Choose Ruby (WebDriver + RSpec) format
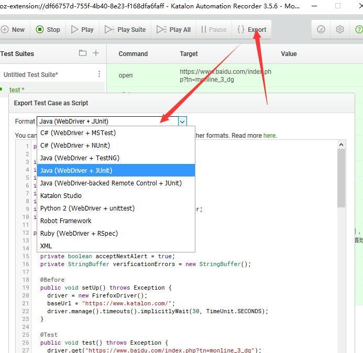This screenshot has height=353, width=363. pyautogui.click(x=116, y=234)
